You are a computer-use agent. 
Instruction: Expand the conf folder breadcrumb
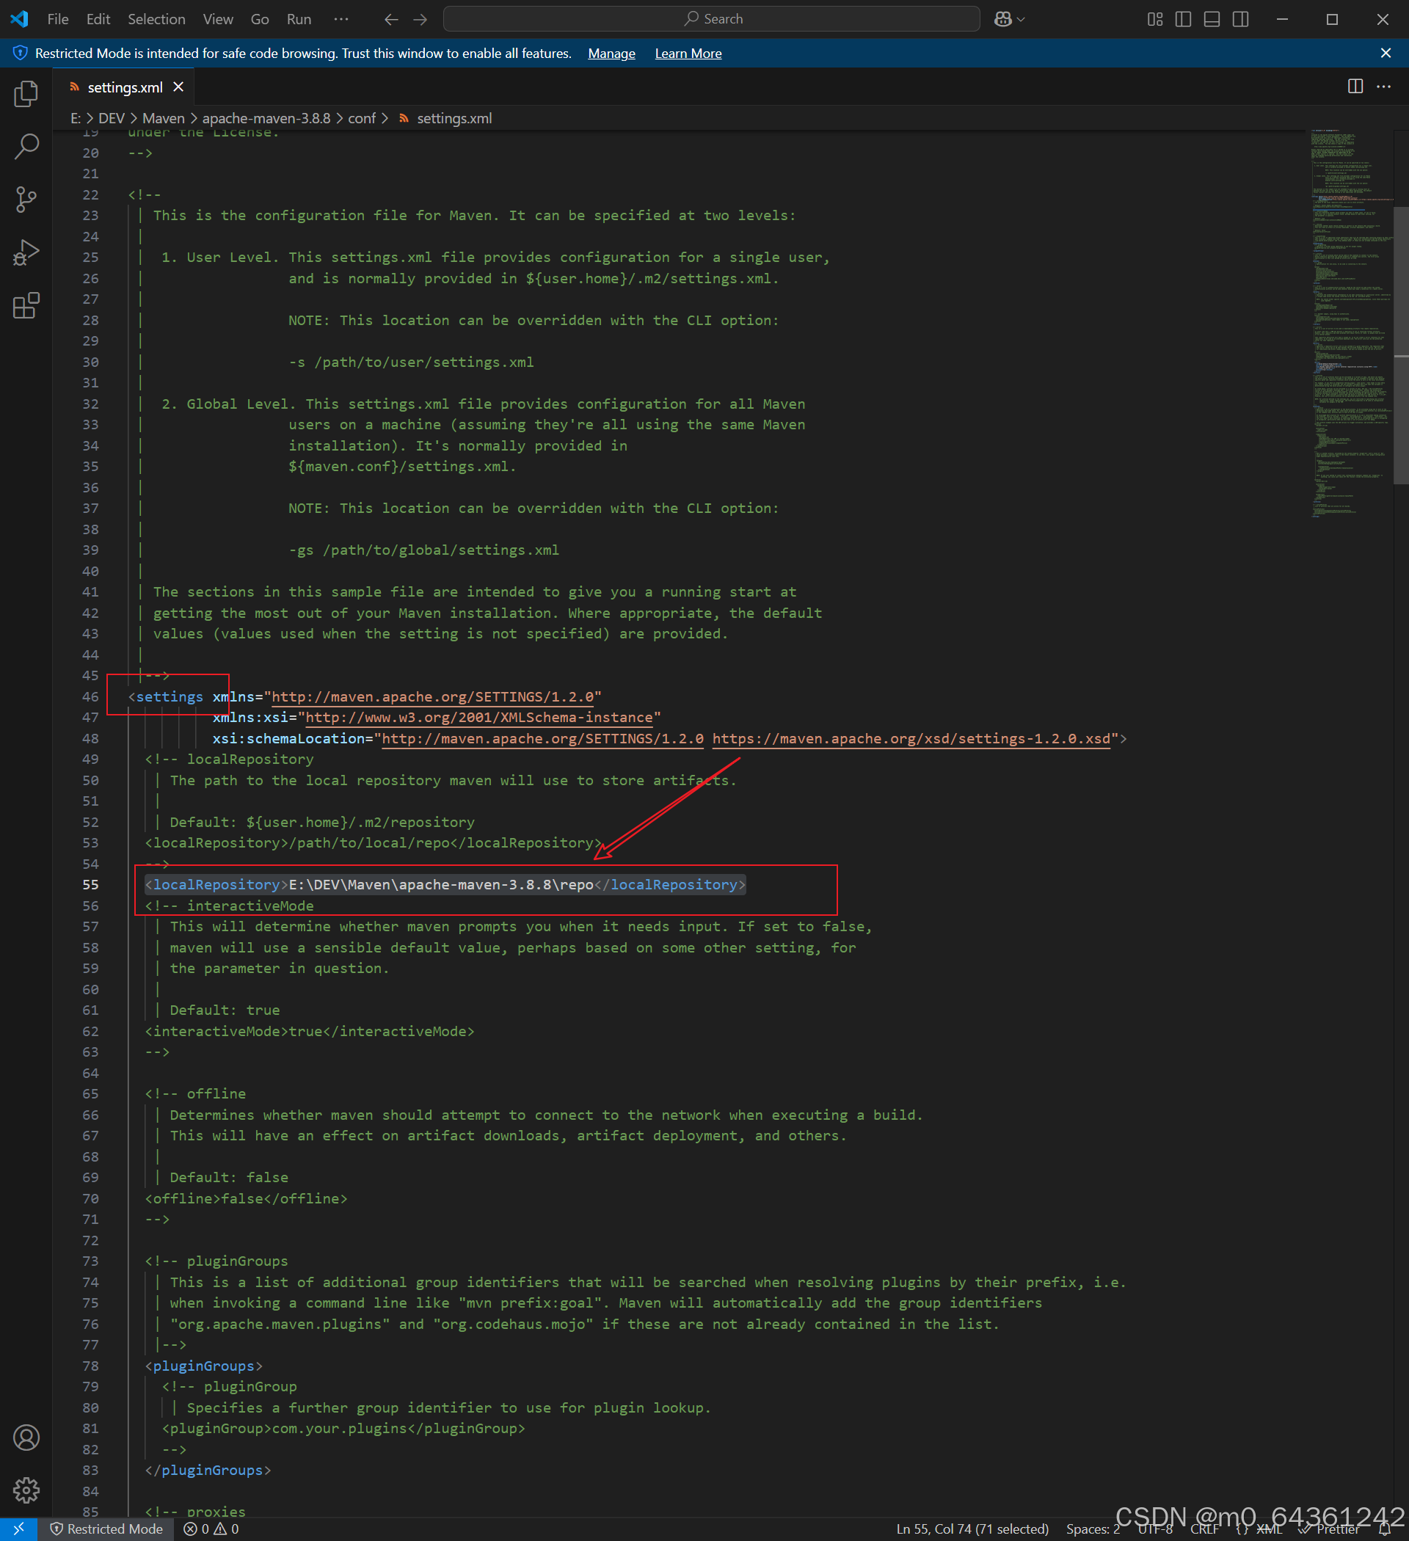362,118
